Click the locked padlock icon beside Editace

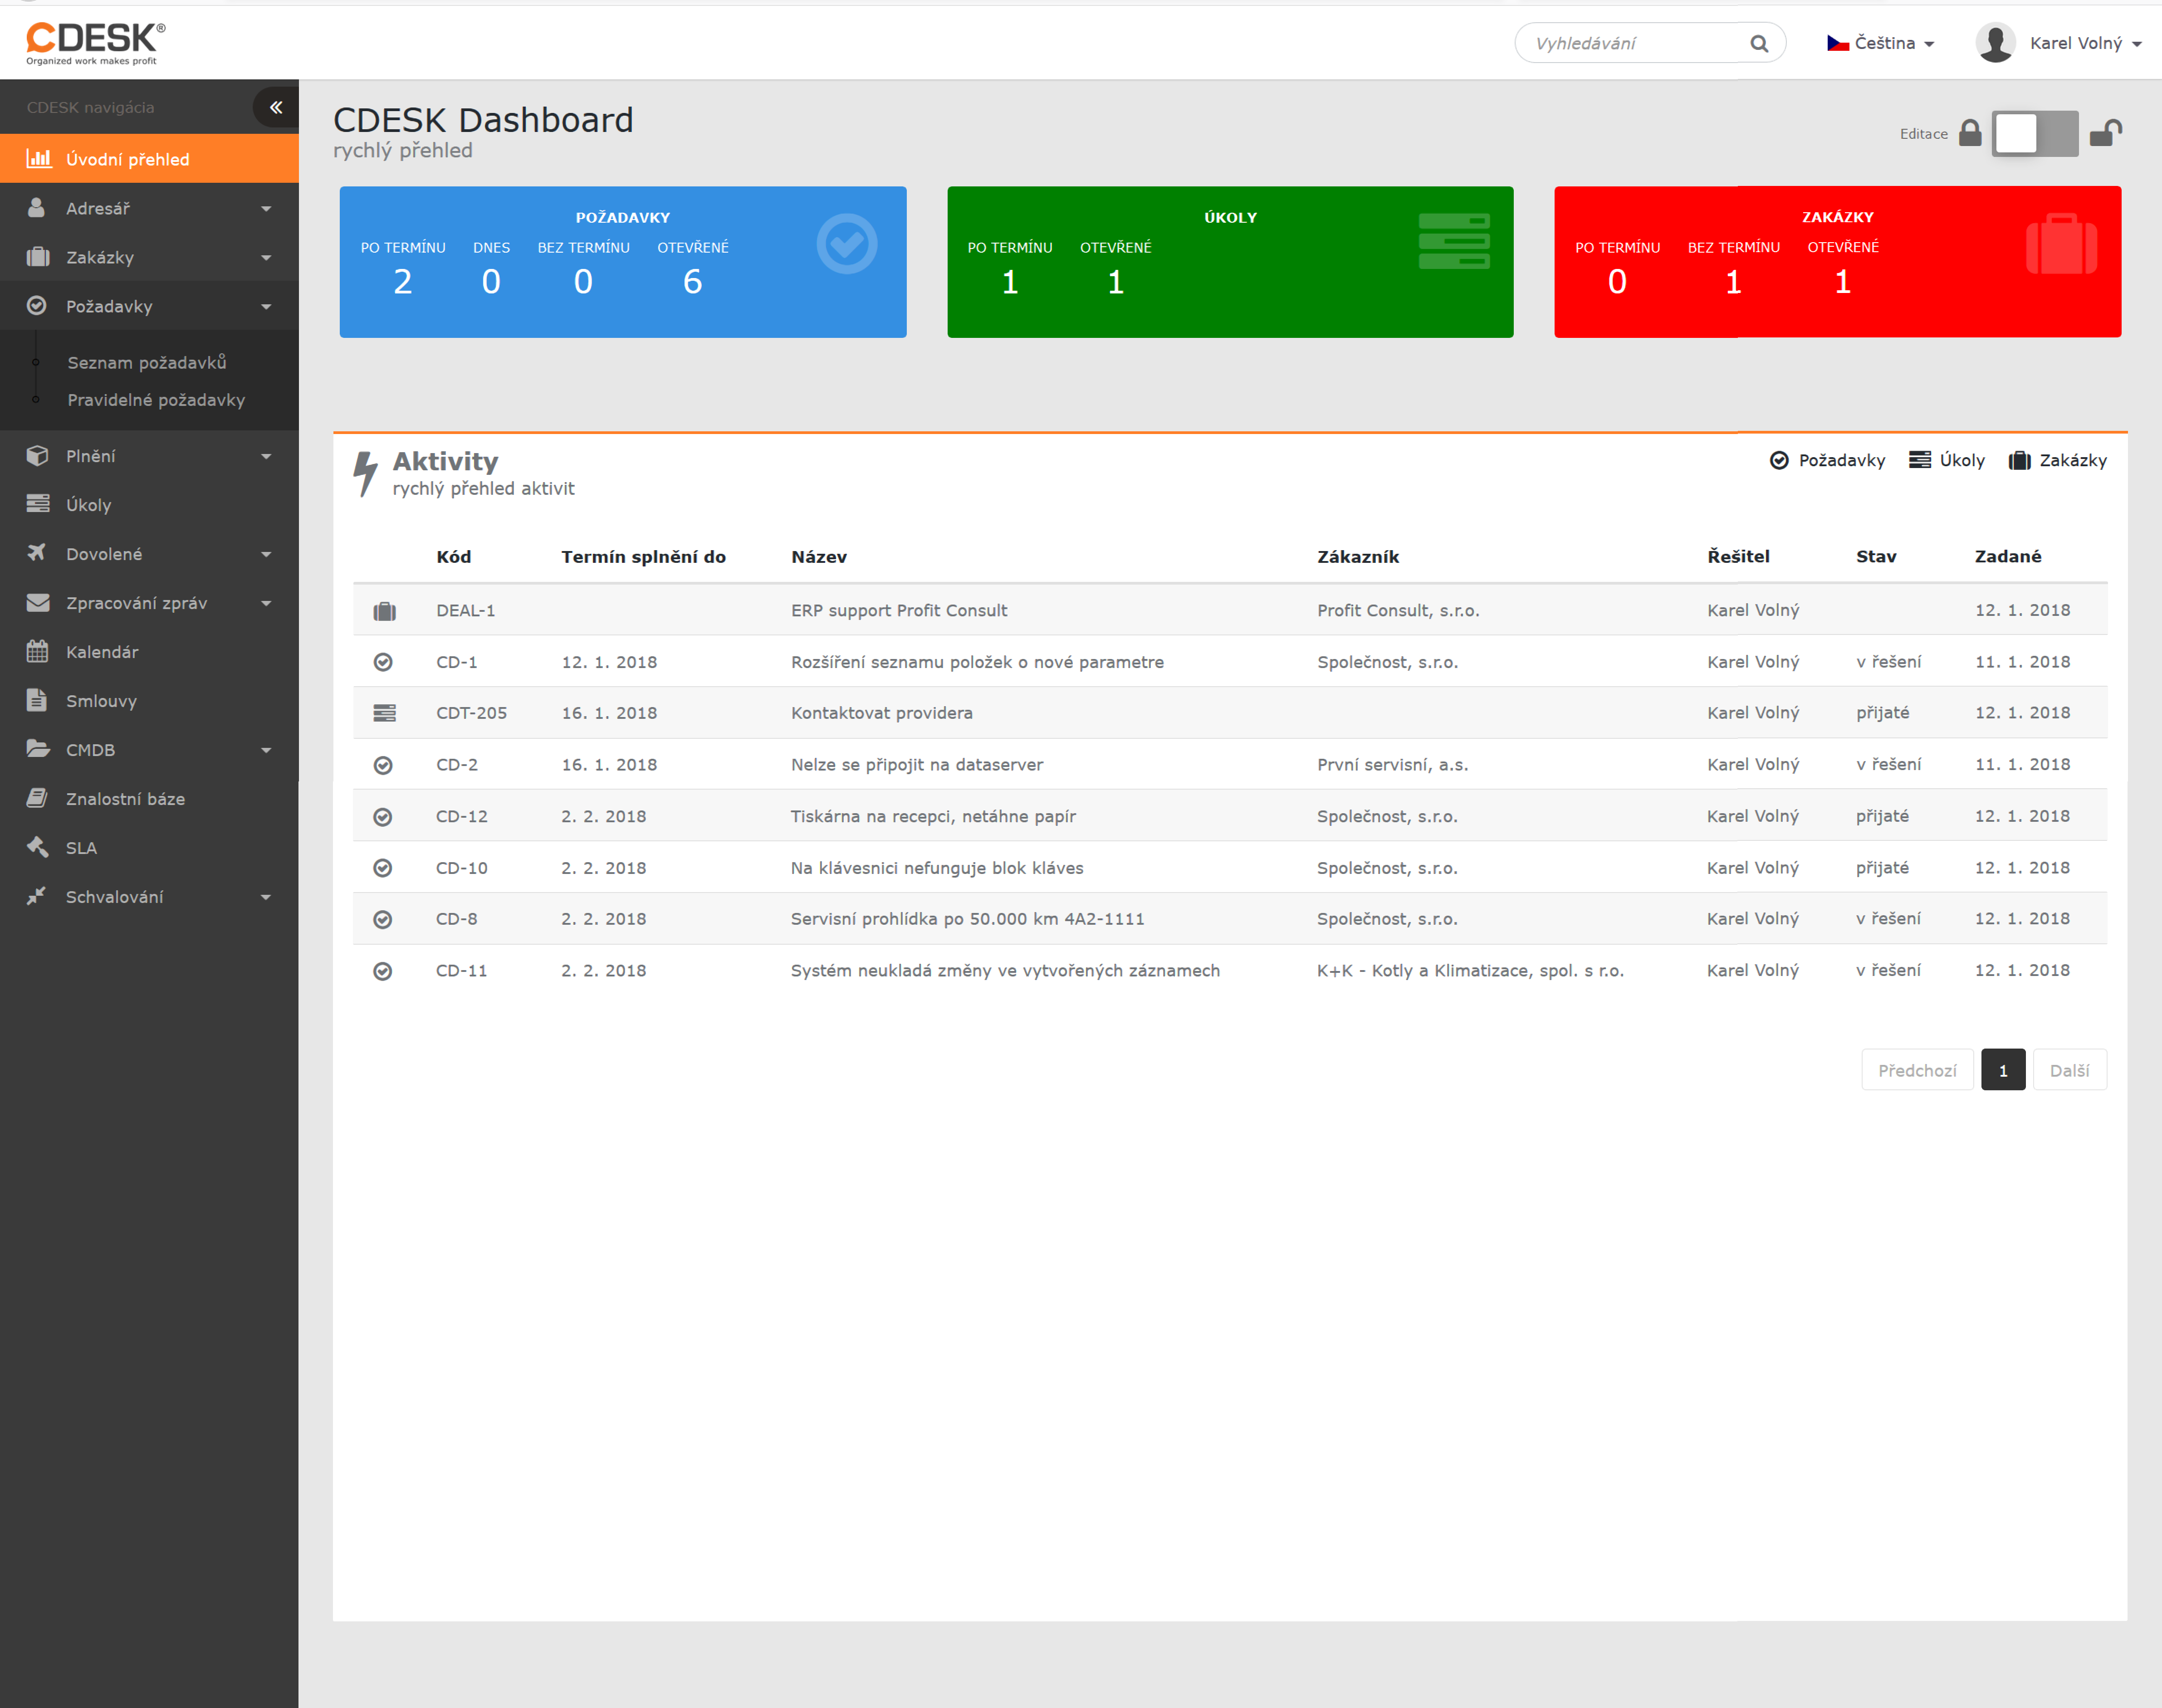[x=1970, y=133]
